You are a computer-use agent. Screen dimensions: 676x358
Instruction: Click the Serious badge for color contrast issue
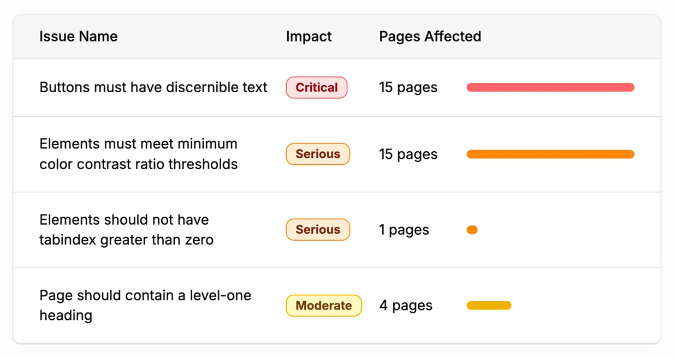point(318,154)
